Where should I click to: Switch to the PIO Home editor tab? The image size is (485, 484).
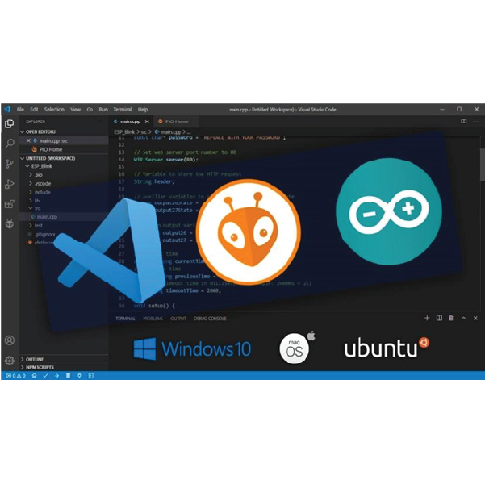tap(176, 121)
